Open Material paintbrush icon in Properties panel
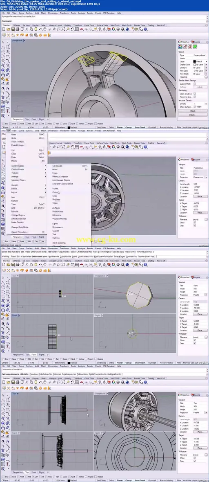The height and width of the screenshot is (482, 209). (185, 46)
